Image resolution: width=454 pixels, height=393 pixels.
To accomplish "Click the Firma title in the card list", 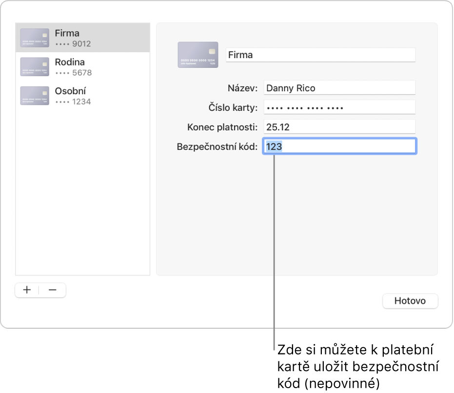I will [67, 33].
